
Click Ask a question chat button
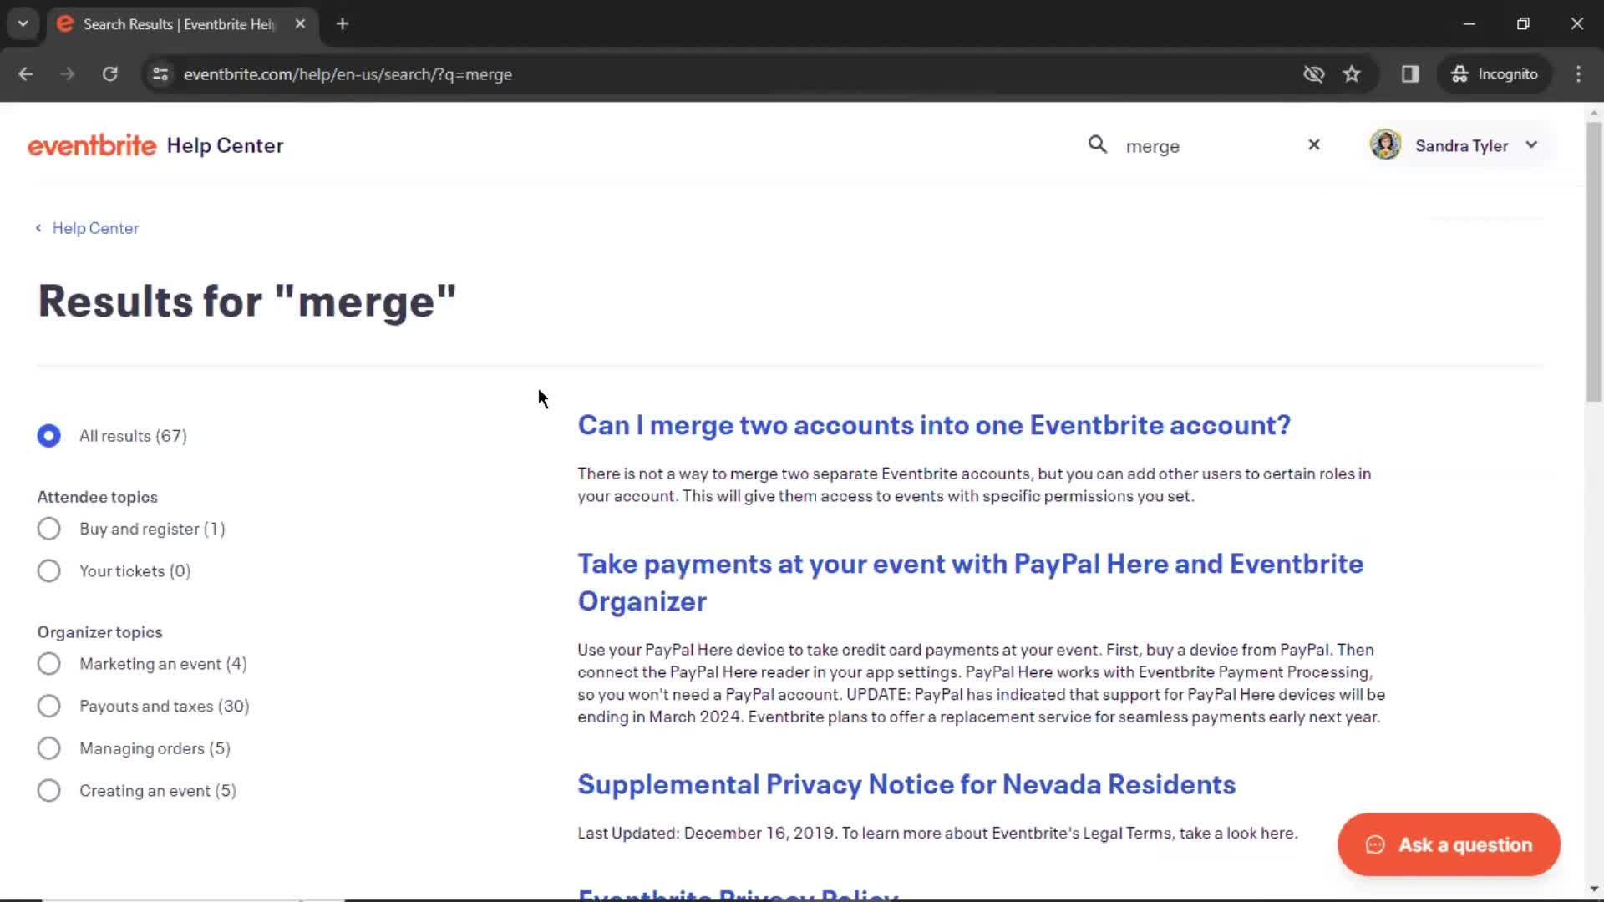(x=1449, y=844)
